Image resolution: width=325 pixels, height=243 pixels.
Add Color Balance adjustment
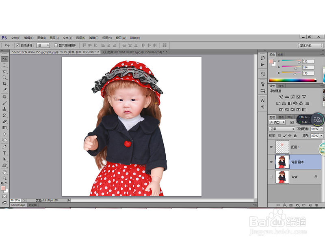point(284,103)
